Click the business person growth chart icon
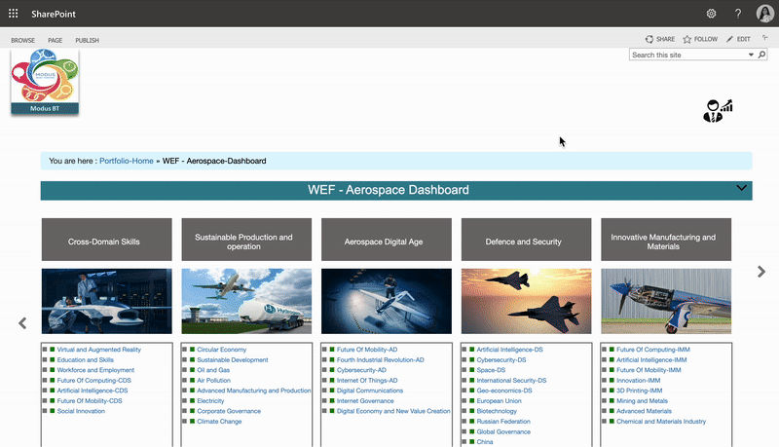The height and width of the screenshot is (447, 779). (718, 111)
